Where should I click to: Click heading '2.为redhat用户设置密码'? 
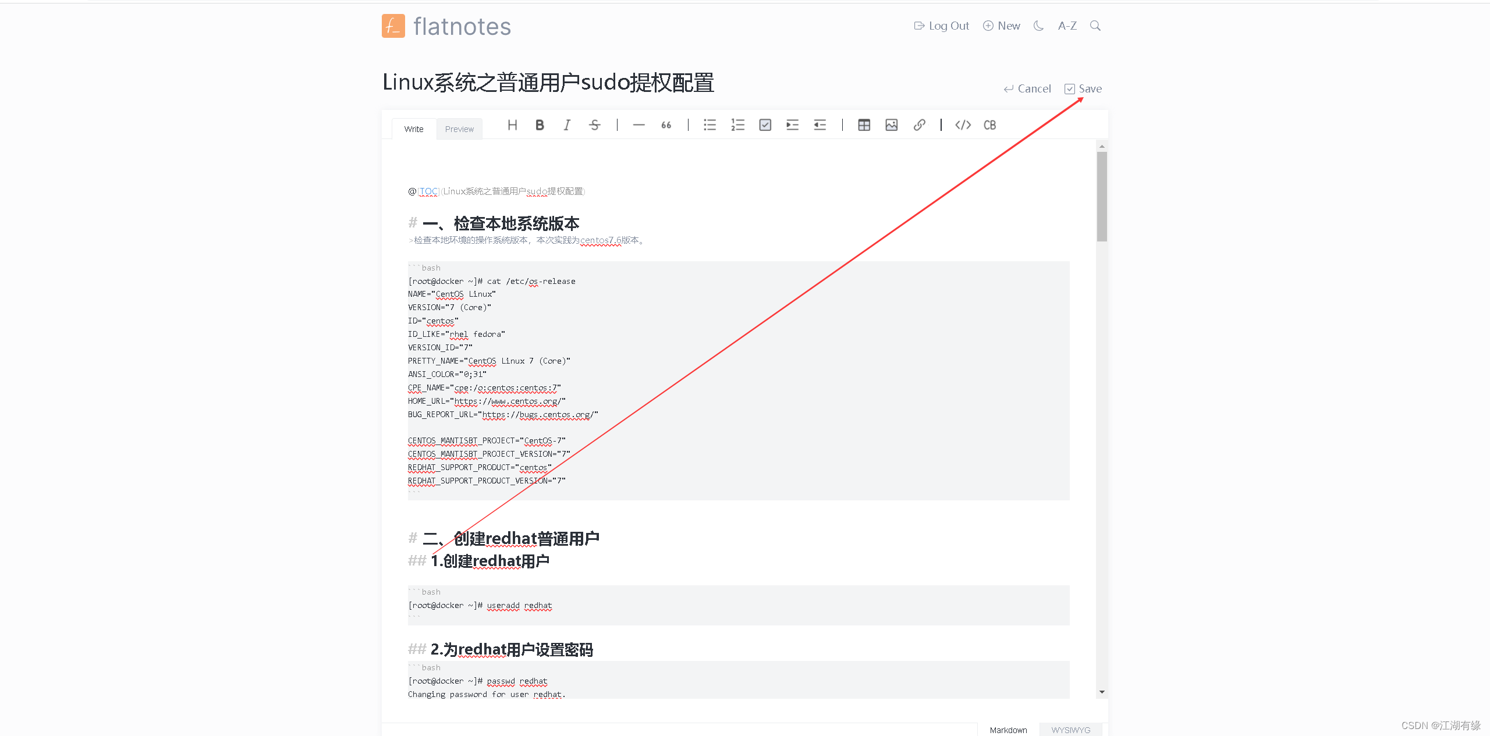pyautogui.click(x=511, y=649)
